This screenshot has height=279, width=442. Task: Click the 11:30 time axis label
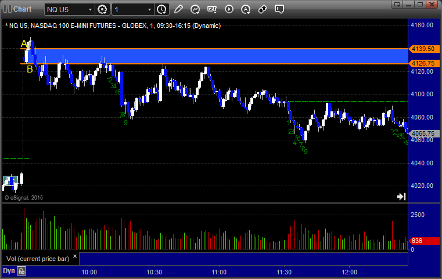pyautogui.click(x=284, y=272)
